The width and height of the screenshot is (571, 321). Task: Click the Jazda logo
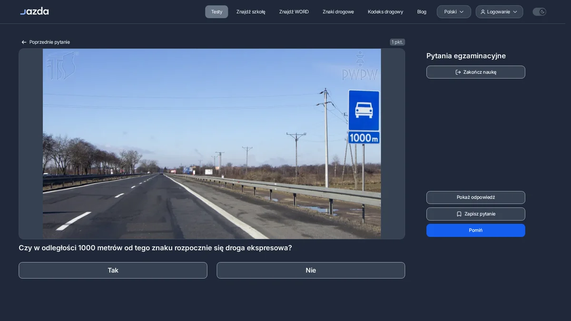point(34,11)
